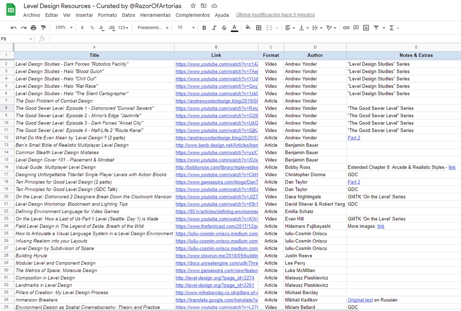Screen dimensions: 461x311
Task: Open the filter views dropdown arrow
Action: 383,28
